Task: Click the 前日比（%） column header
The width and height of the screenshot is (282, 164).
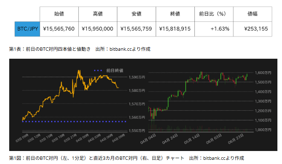Action: (214, 14)
